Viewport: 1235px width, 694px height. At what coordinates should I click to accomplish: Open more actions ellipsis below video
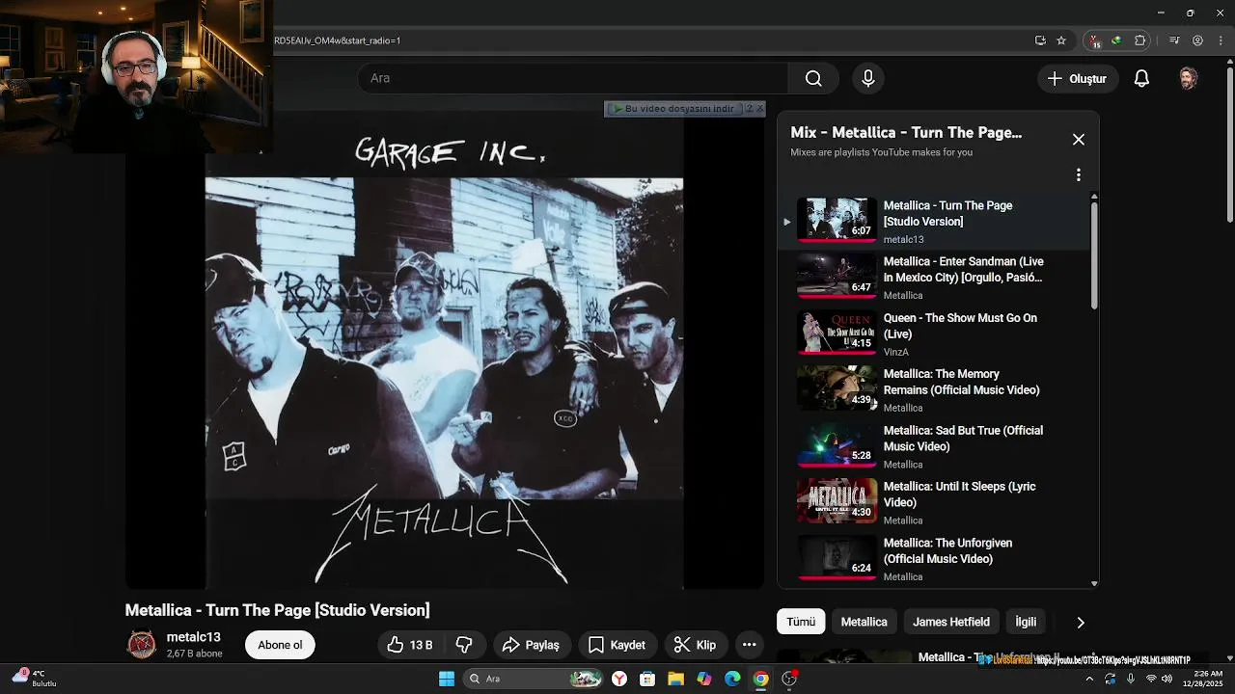click(x=749, y=645)
